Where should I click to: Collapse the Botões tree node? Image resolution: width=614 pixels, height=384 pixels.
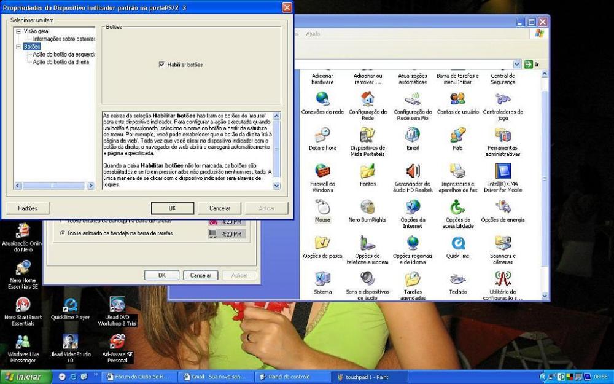[18, 46]
